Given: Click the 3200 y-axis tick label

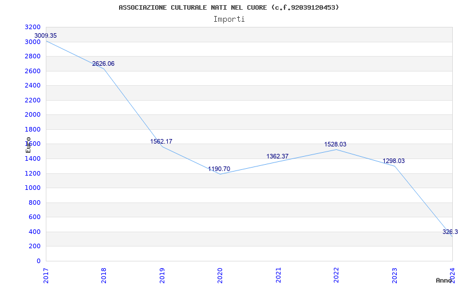Looking at the screenshot, I should click(x=33, y=27).
